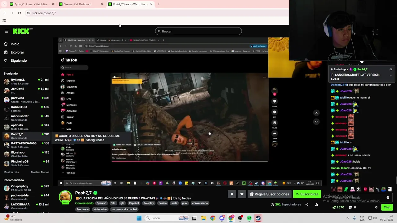Image resolution: width=397 pixels, height=223 pixels.
Task: Pick the Pepe frog quick emote
Action: (x=384, y=189)
